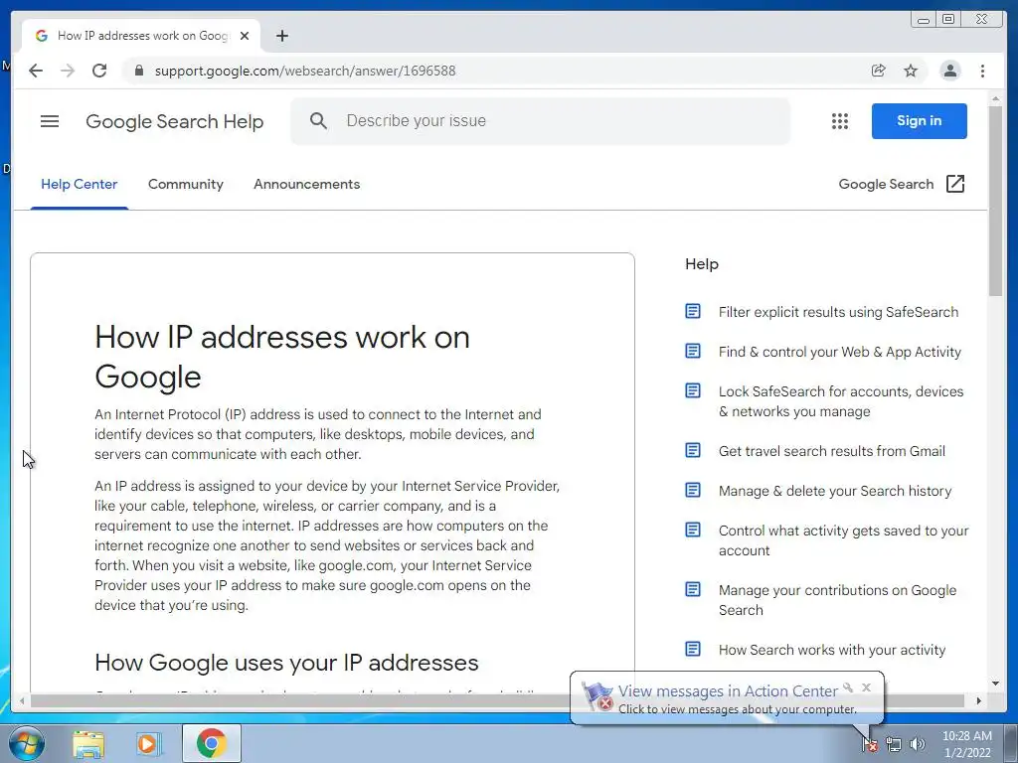Click the horizontal scrollbar left arrow
This screenshot has height=763, width=1018.
point(22,700)
